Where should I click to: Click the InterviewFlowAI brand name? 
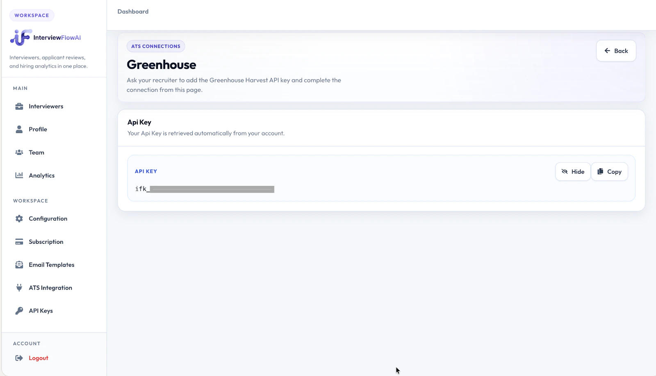click(57, 38)
